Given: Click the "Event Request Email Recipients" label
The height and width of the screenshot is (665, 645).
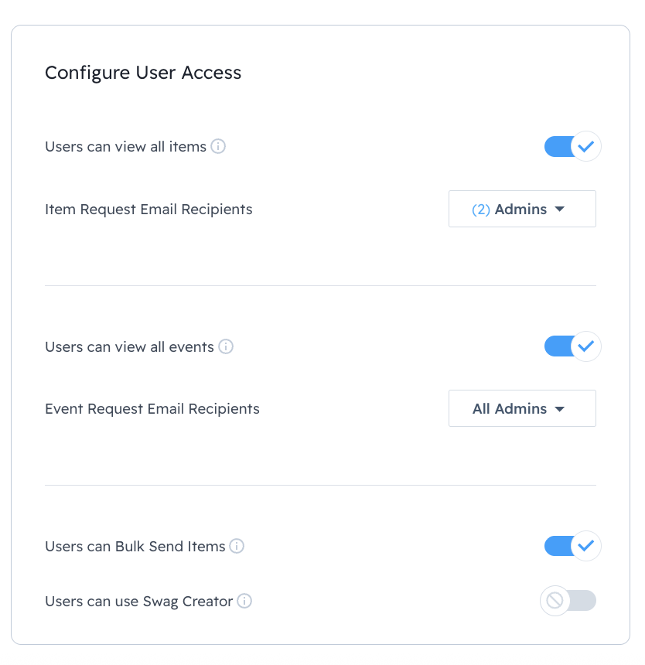Looking at the screenshot, I should tap(152, 408).
